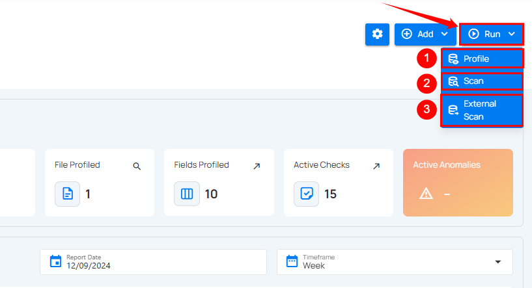Open the Active Anomalies card
Viewport: 532px width, 288px height.
click(458, 182)
